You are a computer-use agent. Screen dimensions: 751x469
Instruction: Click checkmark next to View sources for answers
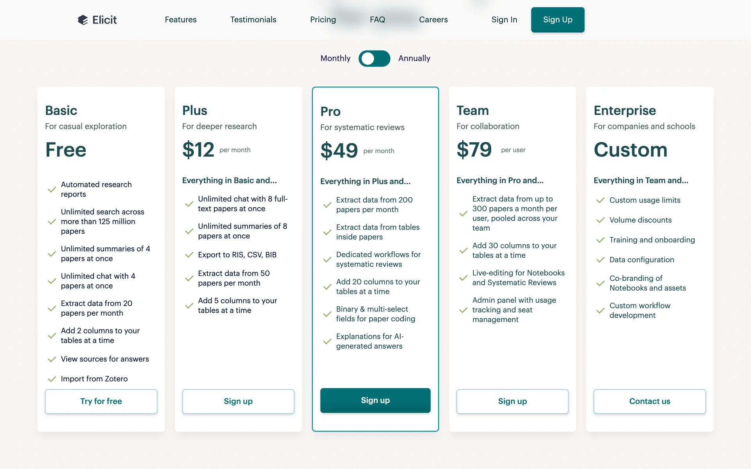tap(52, 359)
